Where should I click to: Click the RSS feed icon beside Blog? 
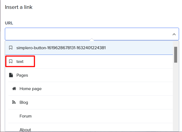(x=14, y=102)
